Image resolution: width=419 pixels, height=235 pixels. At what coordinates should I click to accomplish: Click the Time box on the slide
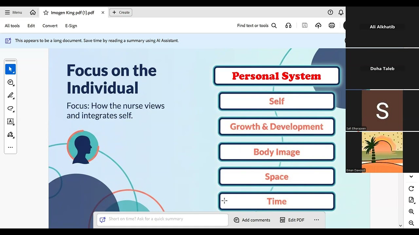[277, 201]
